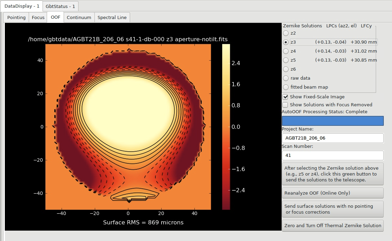Select the OOF tab

coord(55,17)
